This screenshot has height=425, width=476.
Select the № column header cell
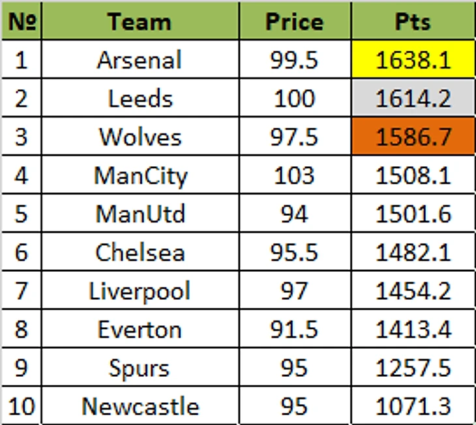click(22, 22)
